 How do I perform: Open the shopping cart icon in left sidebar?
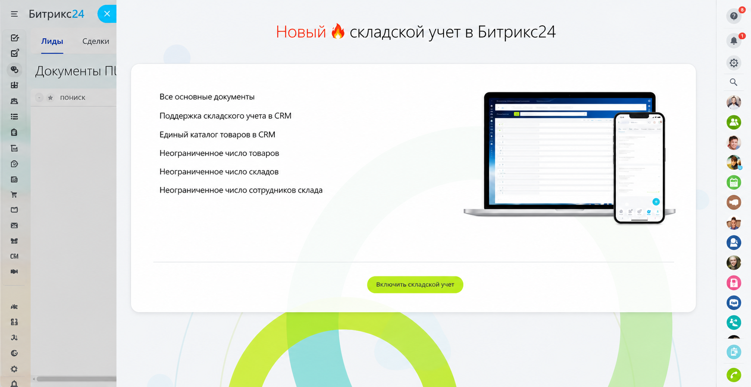pyautogui.click(x=14, y=195)
